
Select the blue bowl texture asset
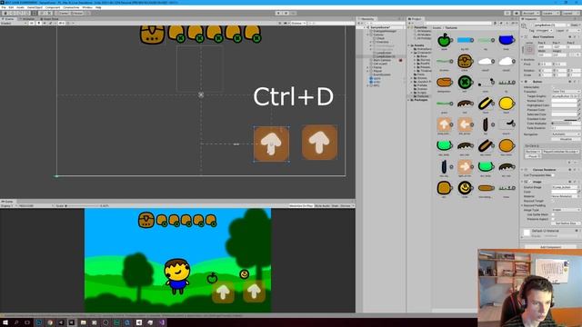click(x=507, y=40)
